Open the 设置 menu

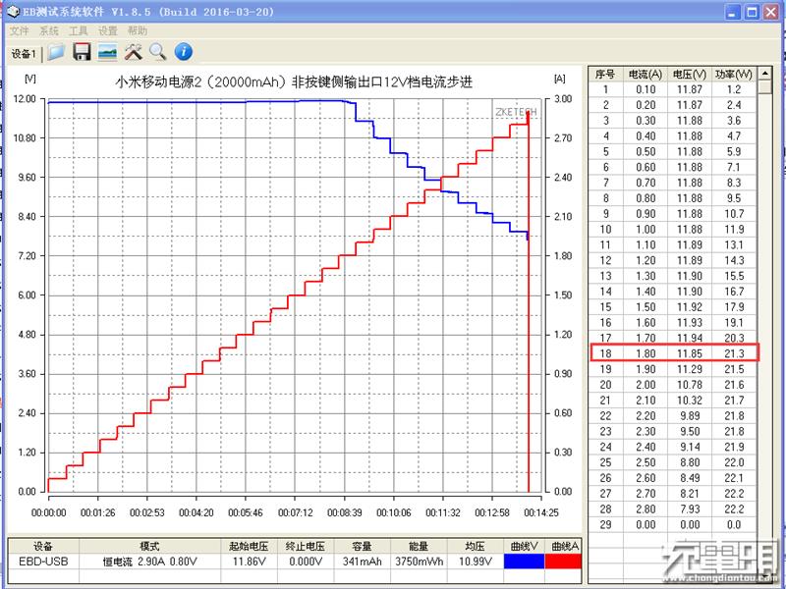pyautogui.click(x=108, y=31)
